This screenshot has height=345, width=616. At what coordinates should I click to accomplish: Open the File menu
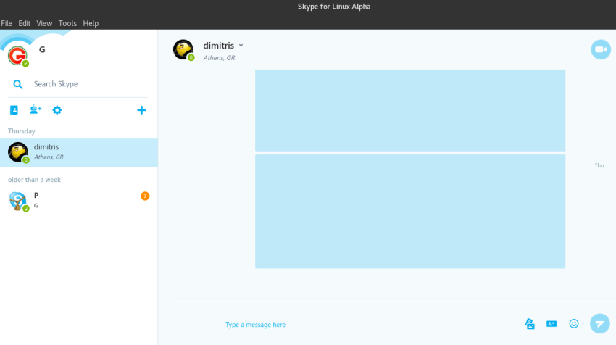coord(7,23)
